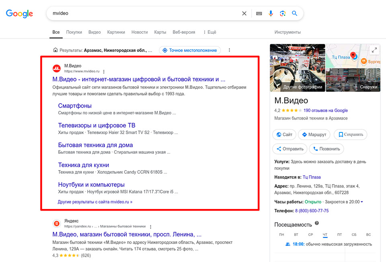The image size is (386, 262).
Task: Click the red M.Видео favicon
Action: tap(57, 68)
